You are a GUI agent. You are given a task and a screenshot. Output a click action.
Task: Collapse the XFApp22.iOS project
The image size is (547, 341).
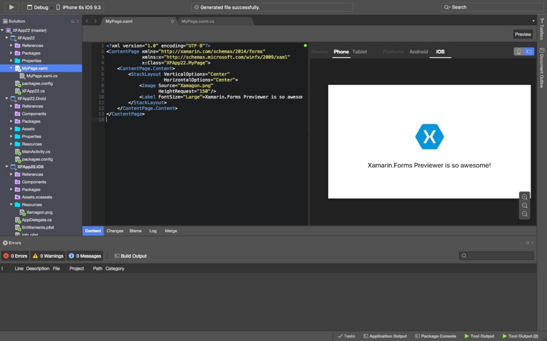click(x=6, y=167)
